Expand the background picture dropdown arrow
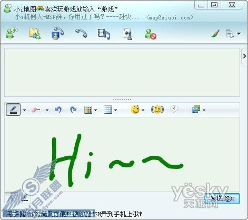248x220 pixels. pyautogui.click(x=204, y=110)
